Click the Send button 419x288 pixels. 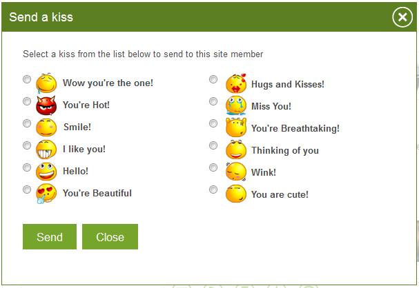click(50, 237)
